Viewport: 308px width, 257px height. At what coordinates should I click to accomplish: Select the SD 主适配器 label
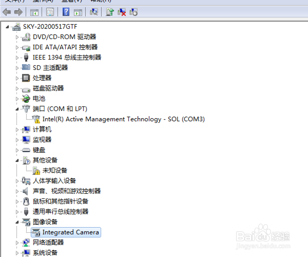pos(50,68)
